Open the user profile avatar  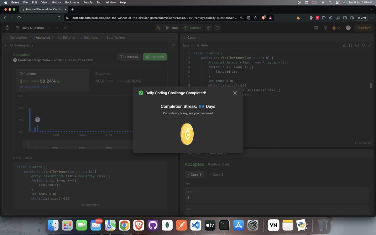tap(348, 28)
